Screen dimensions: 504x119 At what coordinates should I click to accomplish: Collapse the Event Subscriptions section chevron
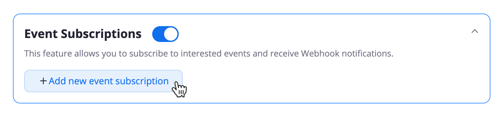[x=475, y=31]
